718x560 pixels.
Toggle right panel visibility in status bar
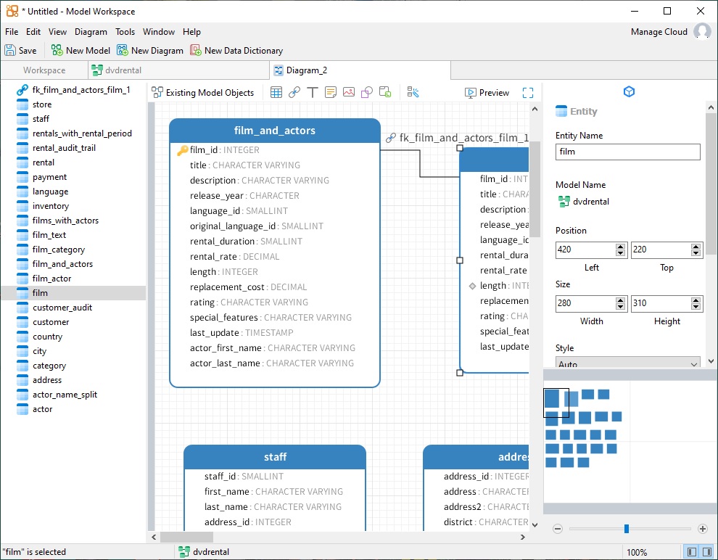(706, 552)
